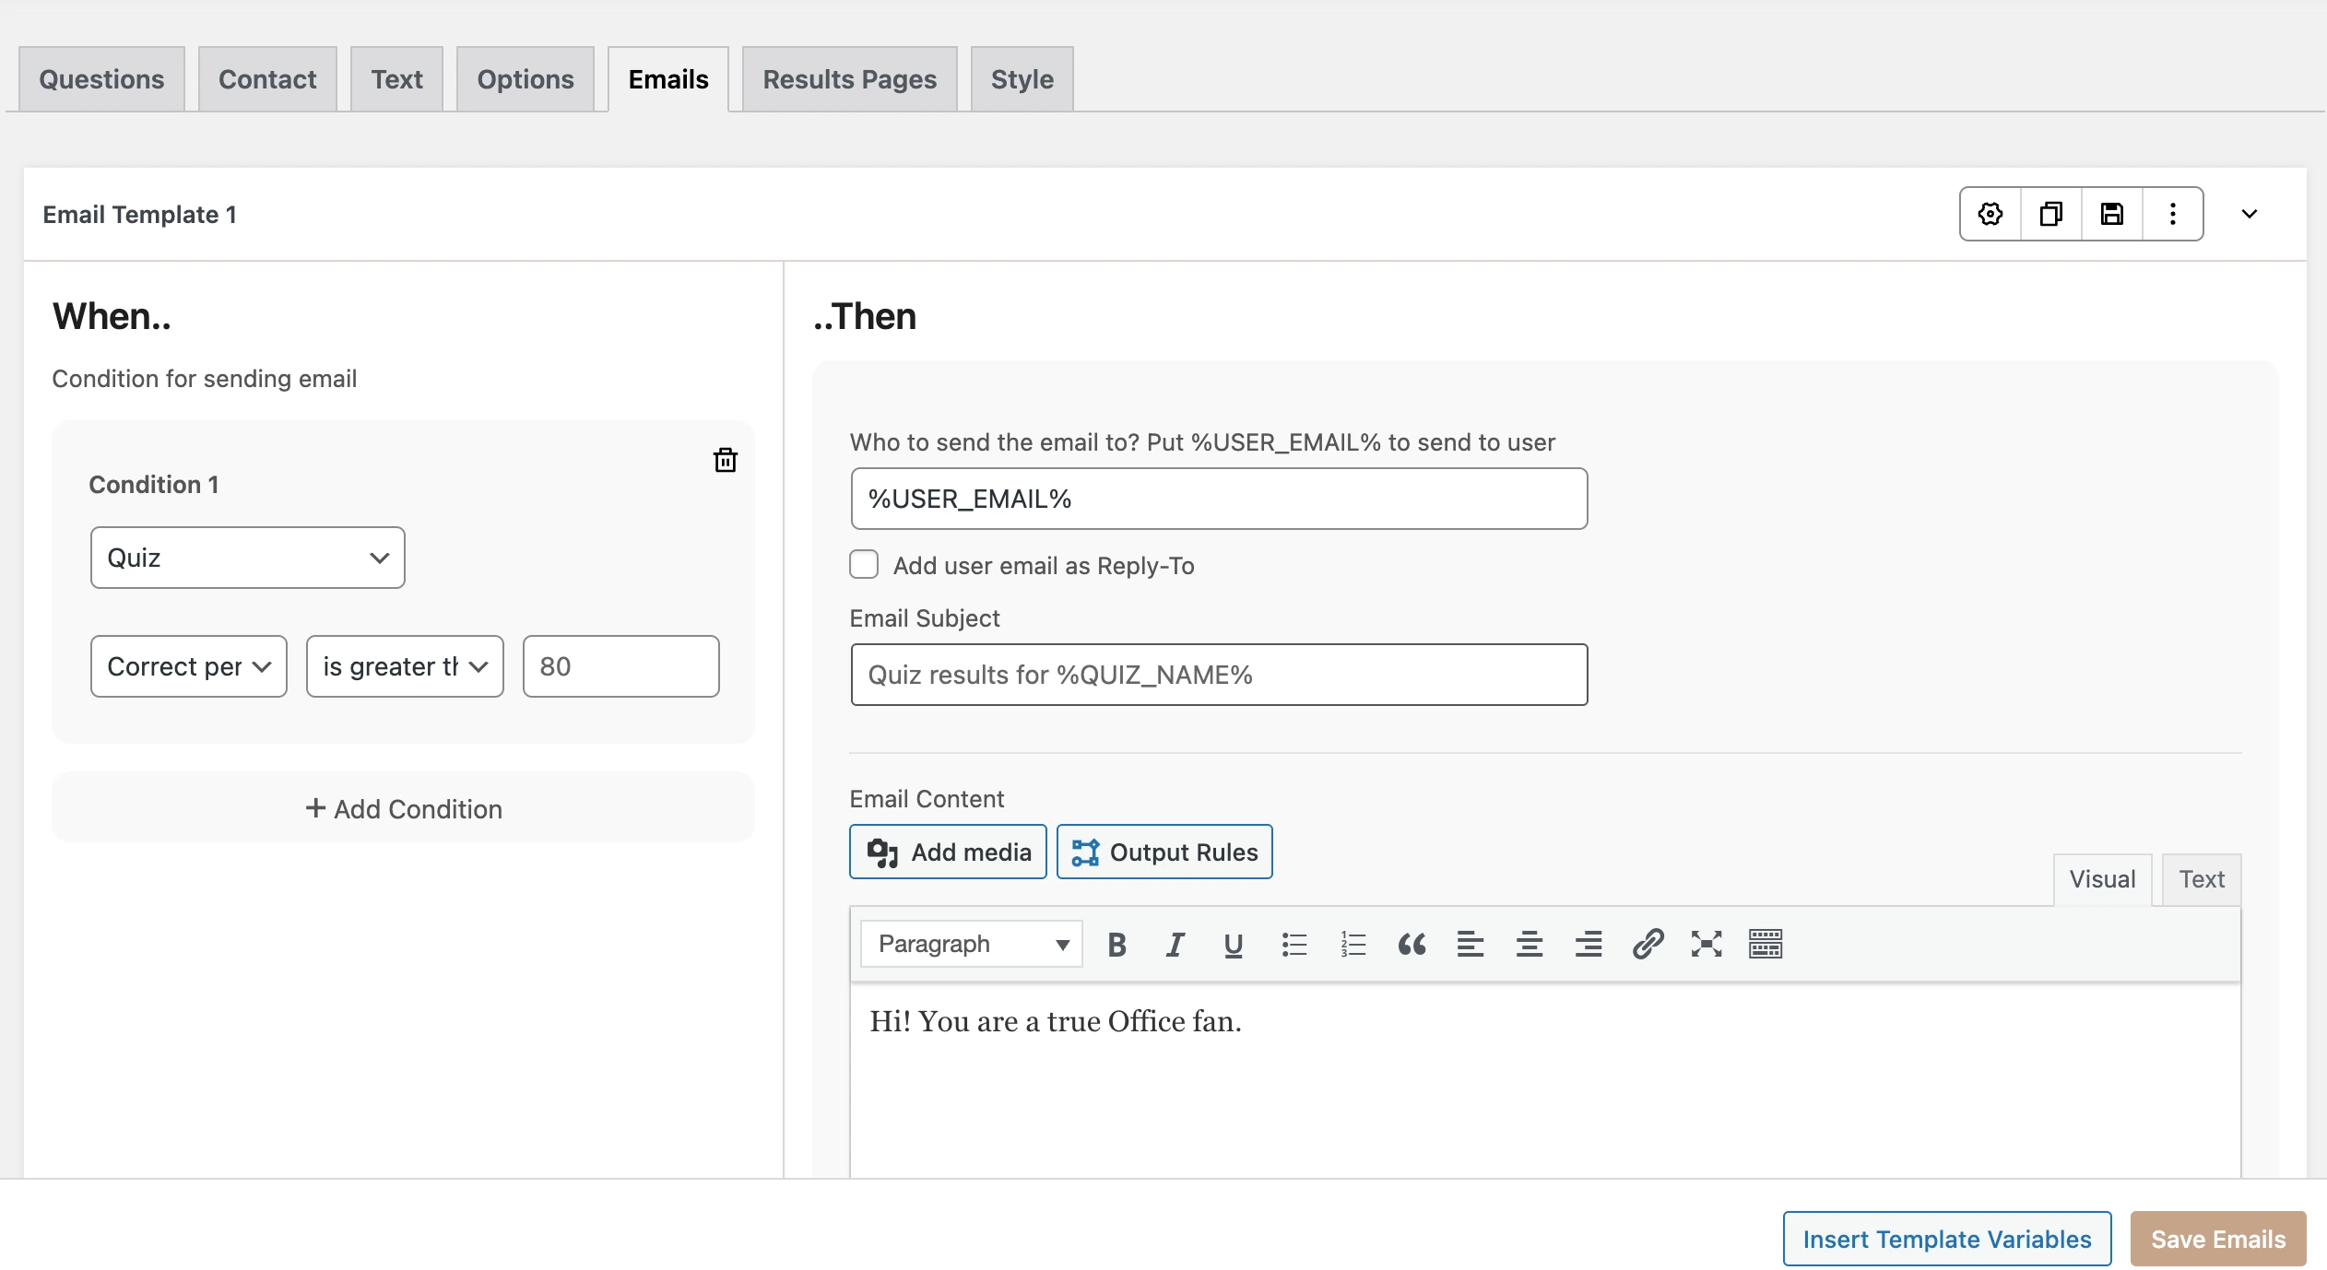The width and height of the screenshot is (2327, 1270).
Task: Save Email Template 1 via floppy icon
Action: coord(2112,213)
